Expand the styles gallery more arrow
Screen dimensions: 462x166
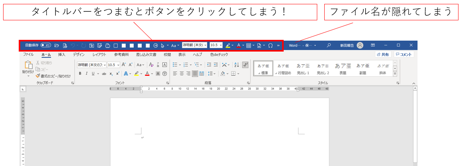(x=395, y=73)
